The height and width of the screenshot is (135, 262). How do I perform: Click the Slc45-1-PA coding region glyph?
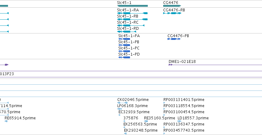coord(124,39)
